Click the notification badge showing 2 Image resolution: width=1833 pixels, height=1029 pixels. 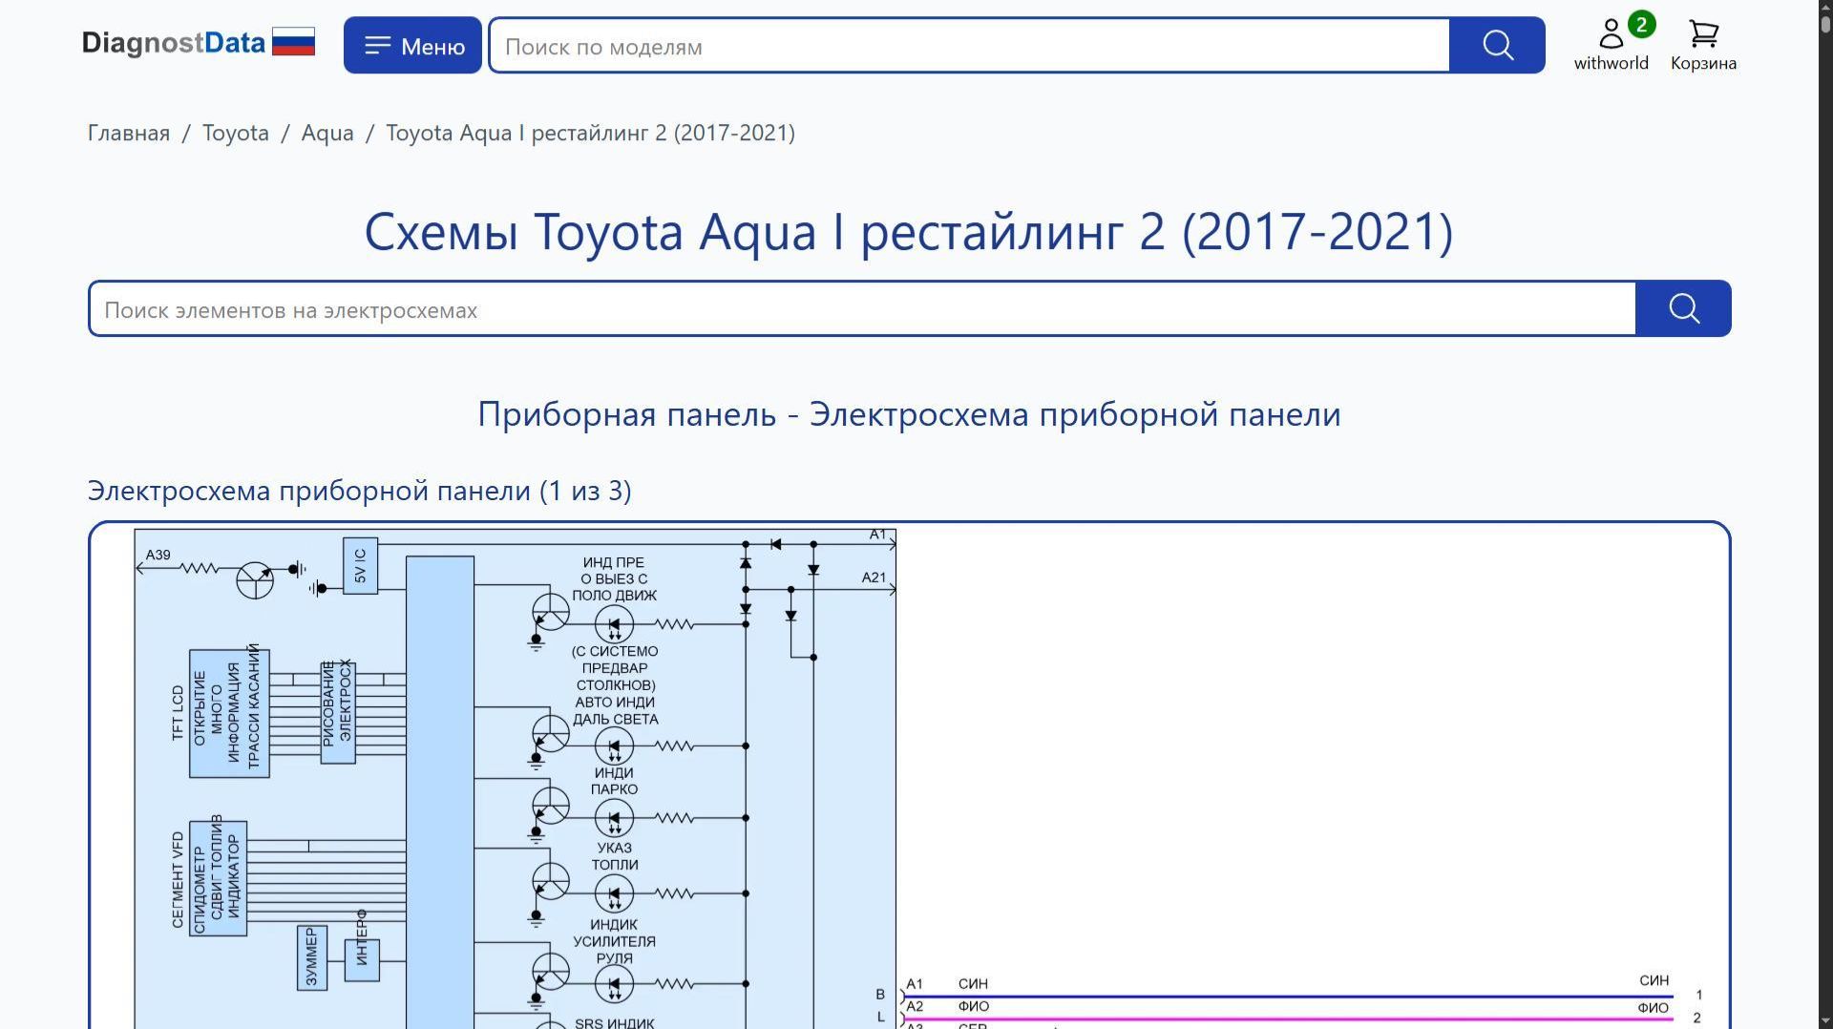point(1641,25)
